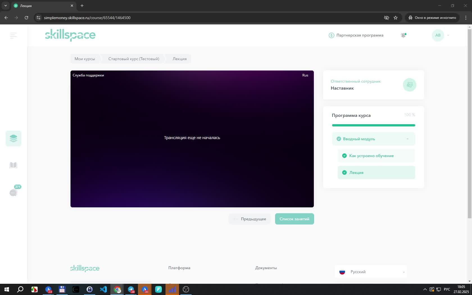This screenshot has height=295, width=472.
Task: Click the Skillspace logo in the header
Action: pyautogui.click(x=70, y=35)
